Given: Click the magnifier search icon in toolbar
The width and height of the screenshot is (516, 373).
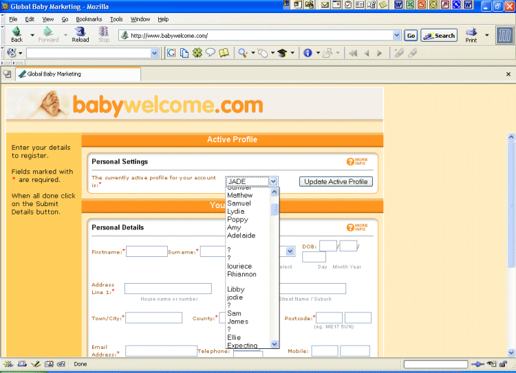Looking at the screenshot, I should 243,53.
